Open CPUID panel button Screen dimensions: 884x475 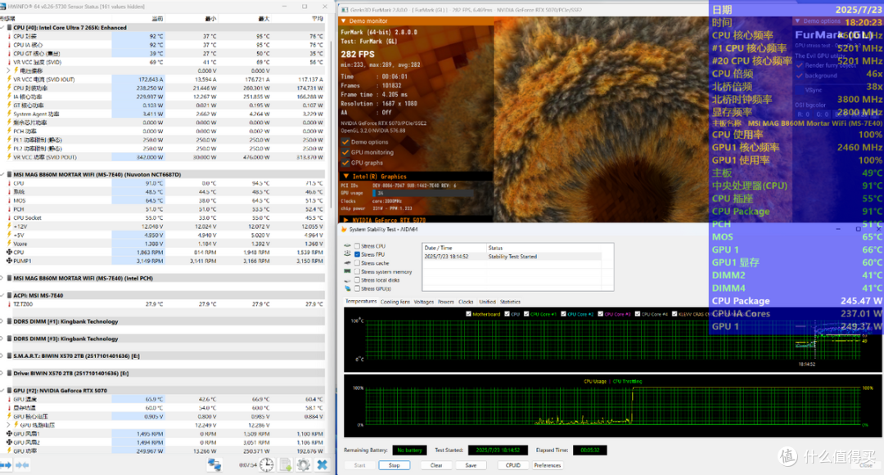pos(513,465)
